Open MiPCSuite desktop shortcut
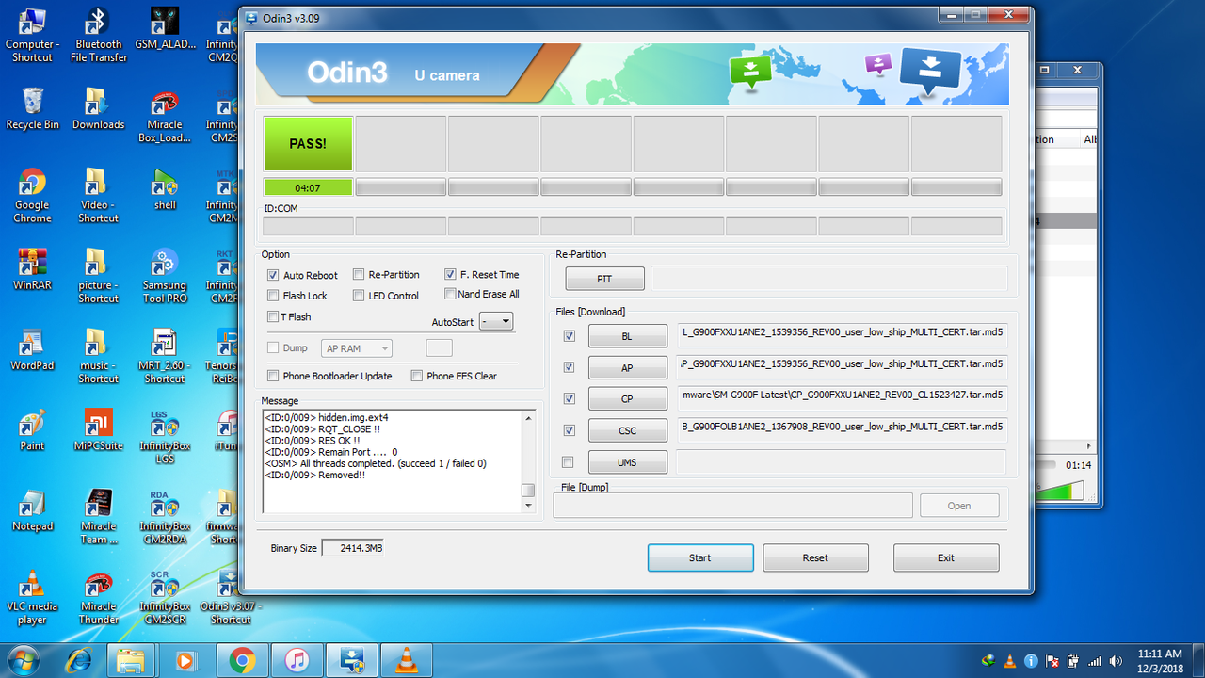The width and height of the screenshot is (1205, 678). pyautogui.click(x=99, y=430)
